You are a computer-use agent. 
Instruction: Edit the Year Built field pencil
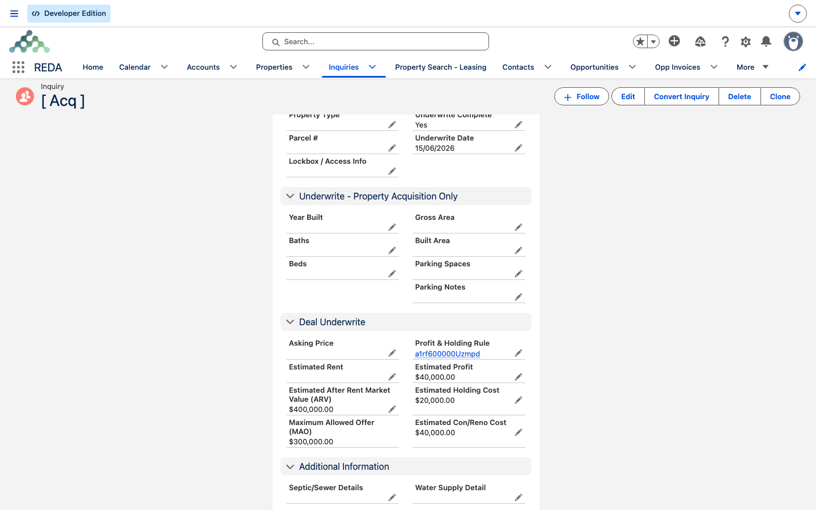point(392,227)
